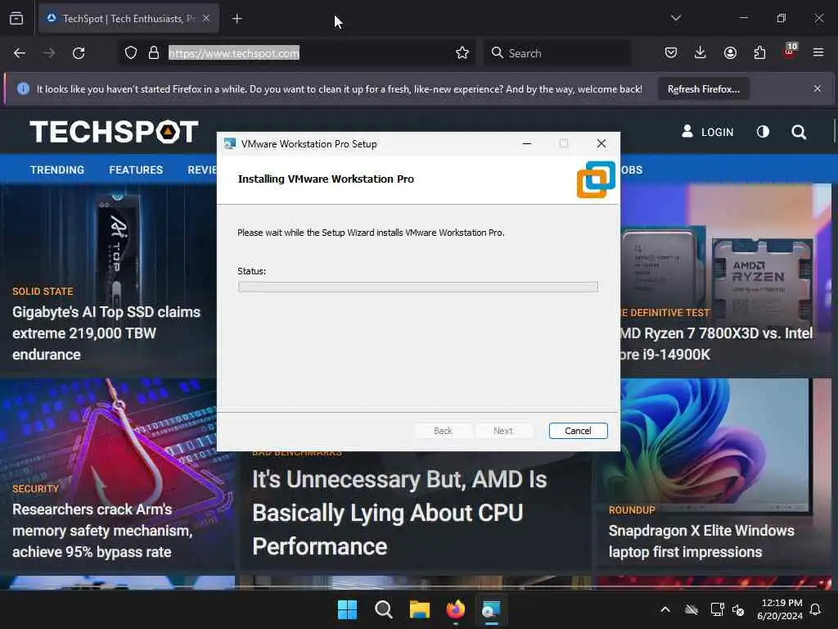Open TechSpot site search magnifier
Image resolution: width=838 pixels, height=629 pixels.
pyautogui.click(x=799, y=132)
